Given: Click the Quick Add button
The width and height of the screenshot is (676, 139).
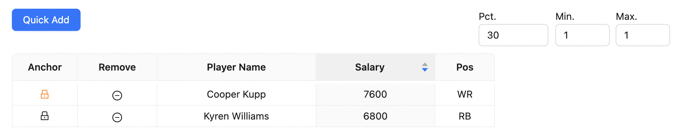Looking at the screenshot, I should tap(46, 20).
